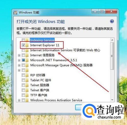The width and height of the screenshot is (127, 125).
Task: Click the Windows Features title bar icon
Action: (x=15, y=13)
